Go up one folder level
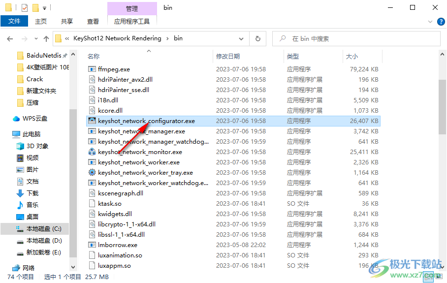Viewport: 447px width, 283px height. (x=46, y=39)
